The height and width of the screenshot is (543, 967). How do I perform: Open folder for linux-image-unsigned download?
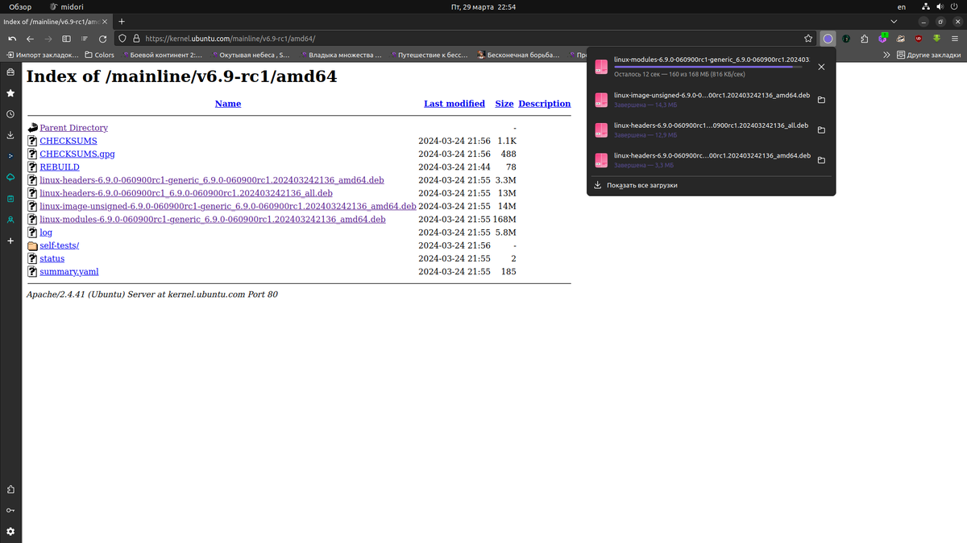coord(821,100)
